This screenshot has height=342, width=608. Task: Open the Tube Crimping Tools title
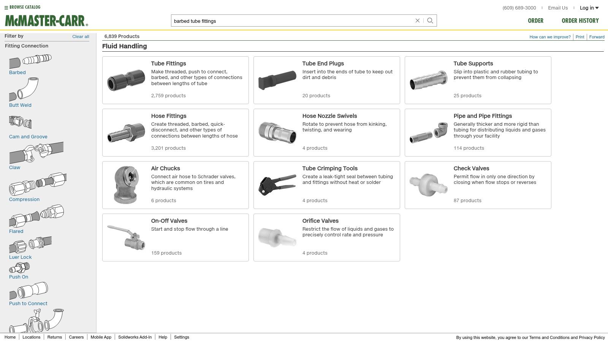click(330, 168)
